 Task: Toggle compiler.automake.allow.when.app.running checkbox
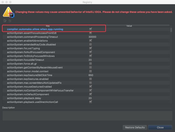90,29
